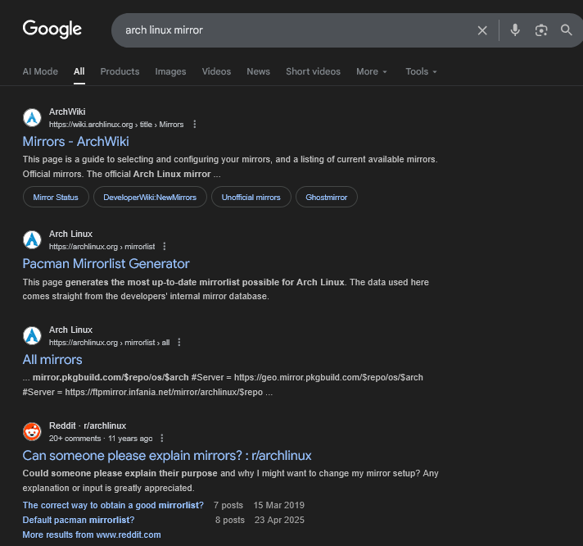583x546 pixels.
Task: Switch to the AI Mode tab
Action: (x=40, y=71)
